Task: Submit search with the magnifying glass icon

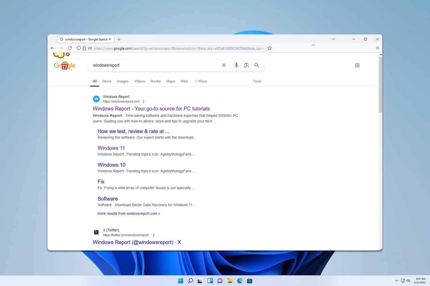Action: [x=257, y=65]
